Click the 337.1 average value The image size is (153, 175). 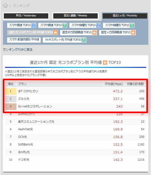coord(118,99)
